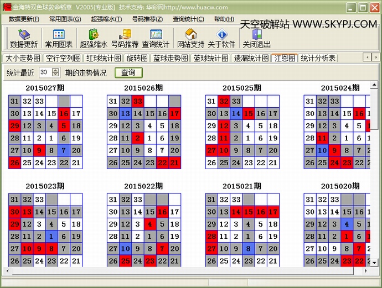Switch to the 大小走势图 tab

click(x=23, y=58)
